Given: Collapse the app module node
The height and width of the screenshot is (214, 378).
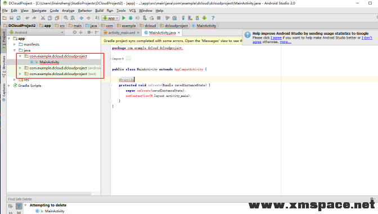Looking at the screenshot, I should (x=9, y=39).
